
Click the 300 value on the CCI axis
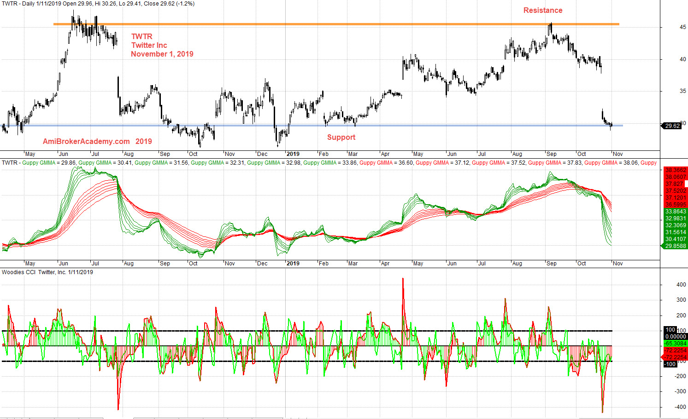click(681, 300)
